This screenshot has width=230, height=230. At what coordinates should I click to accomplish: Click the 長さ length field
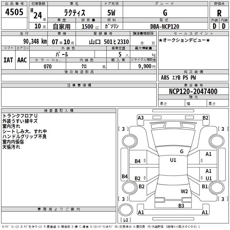point(172,103)
